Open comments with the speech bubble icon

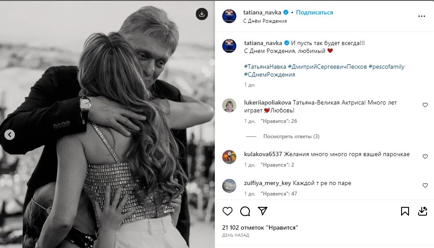(x=245, y=211)
